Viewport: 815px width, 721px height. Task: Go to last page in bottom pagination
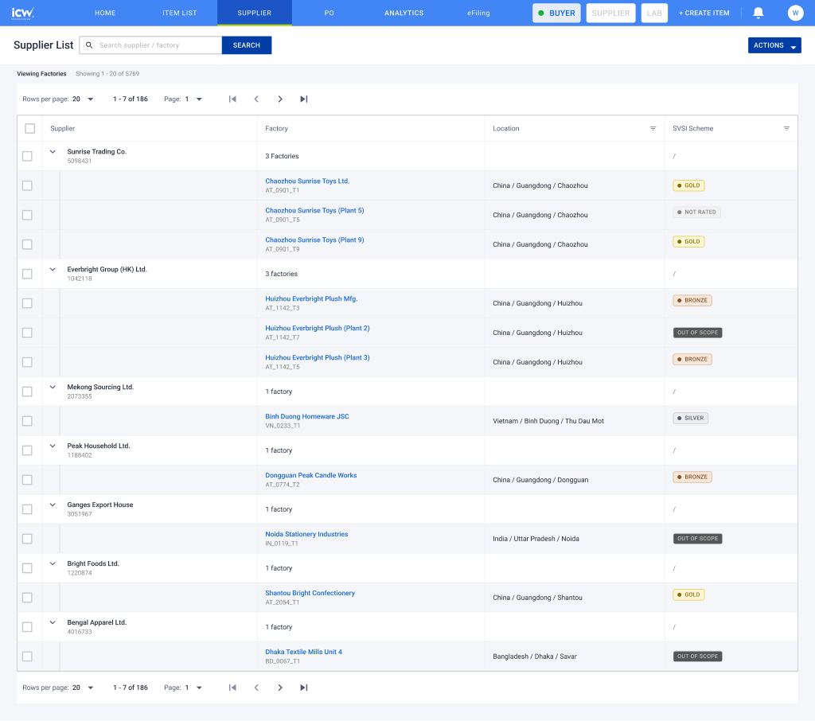click(x=304, y=688)
